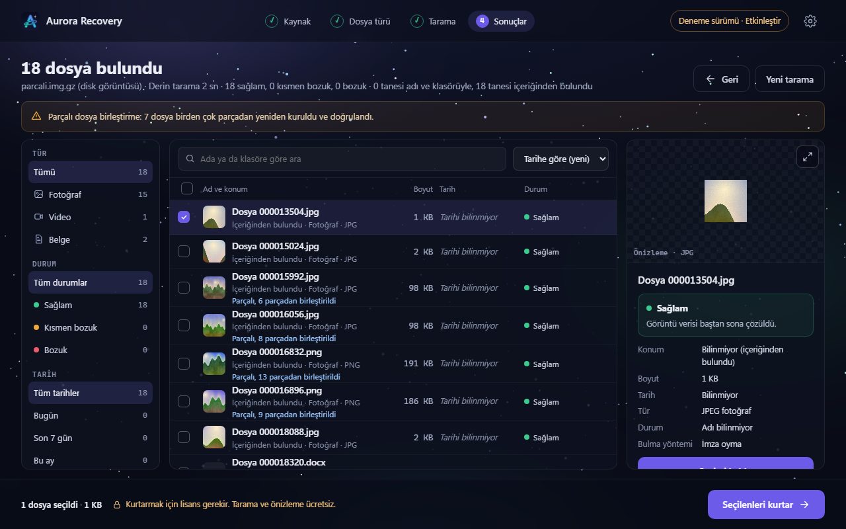Click 'Parçalı, 13 parçadan birleştirildi' text
The width and height of the screenshot is (846, 529).
[286, 377]
